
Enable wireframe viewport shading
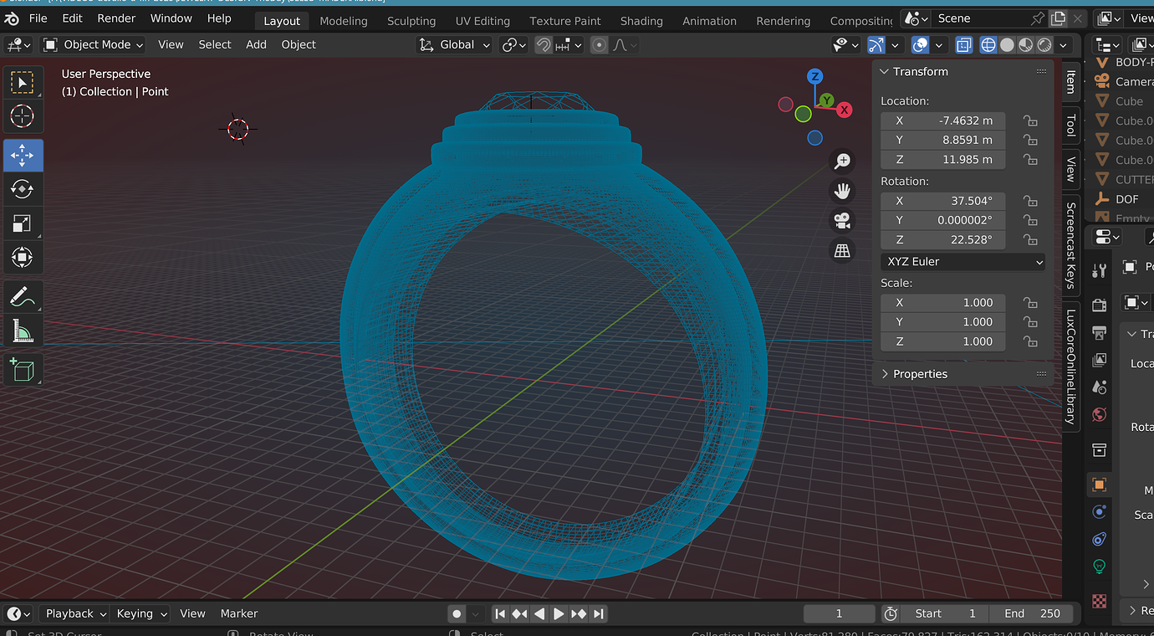(988, 45)
